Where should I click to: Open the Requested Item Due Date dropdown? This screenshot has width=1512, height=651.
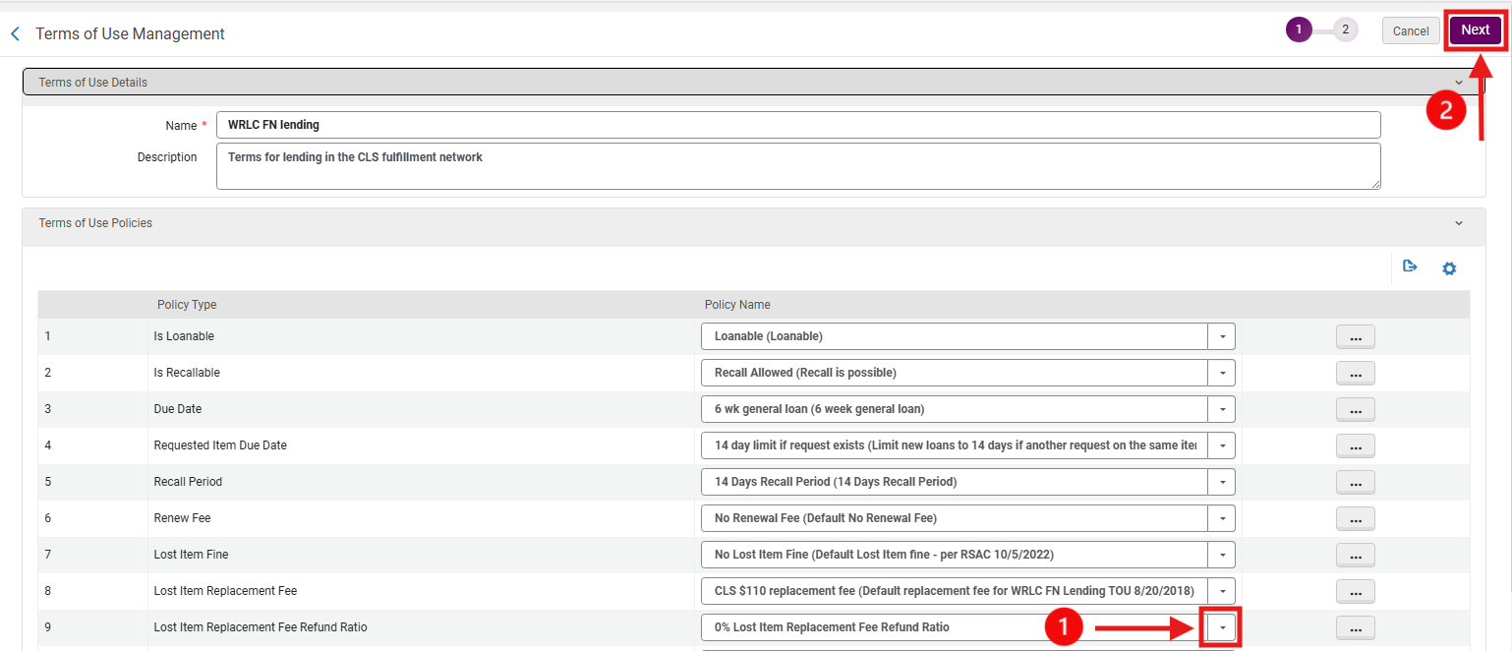point(1222,445)
